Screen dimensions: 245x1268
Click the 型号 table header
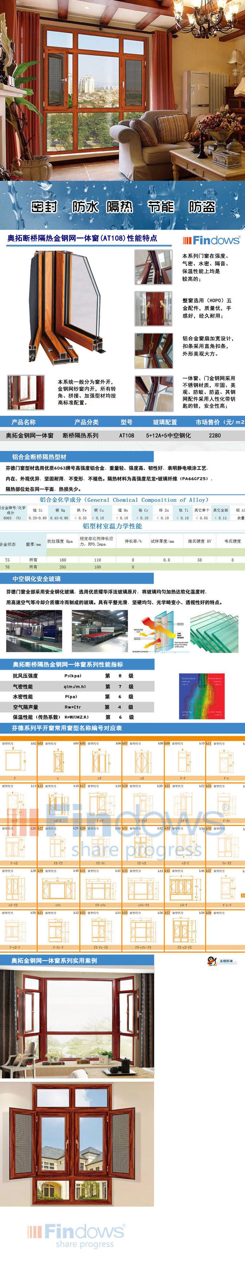(x=126, y=422)
